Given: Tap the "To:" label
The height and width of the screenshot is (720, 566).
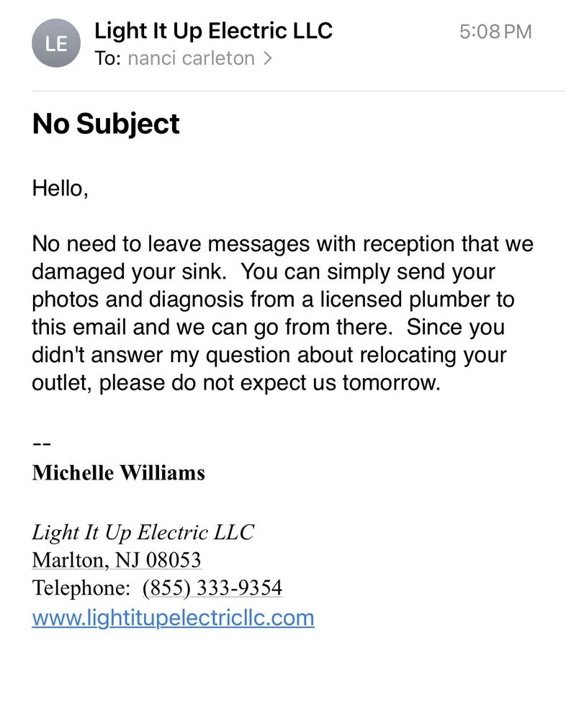Looking at the screenshot, I should pyautogui.click(x=108, y=58).
